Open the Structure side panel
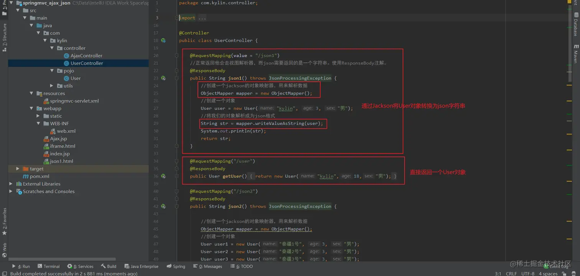580x276 pixels. point(5,37)
